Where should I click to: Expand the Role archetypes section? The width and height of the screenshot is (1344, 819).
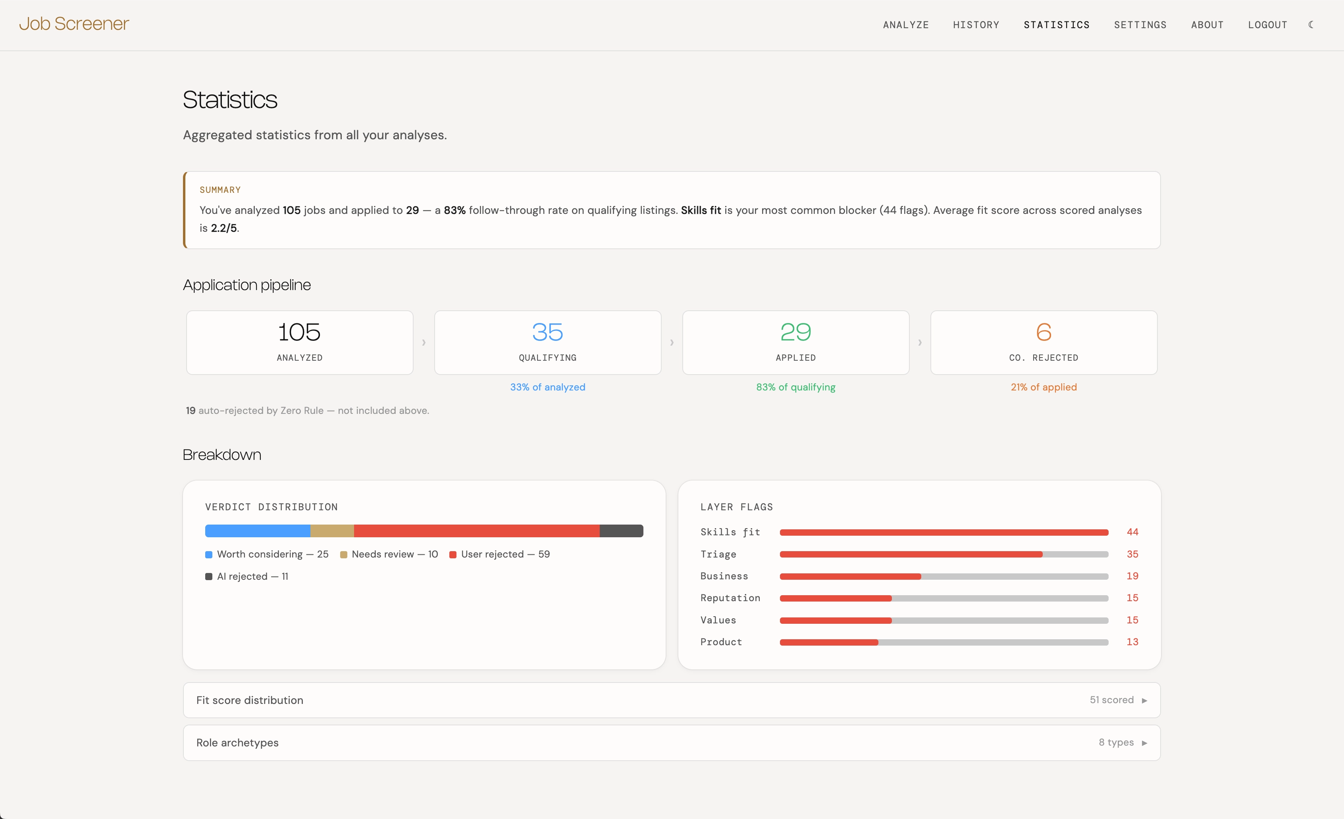[672, 743]
